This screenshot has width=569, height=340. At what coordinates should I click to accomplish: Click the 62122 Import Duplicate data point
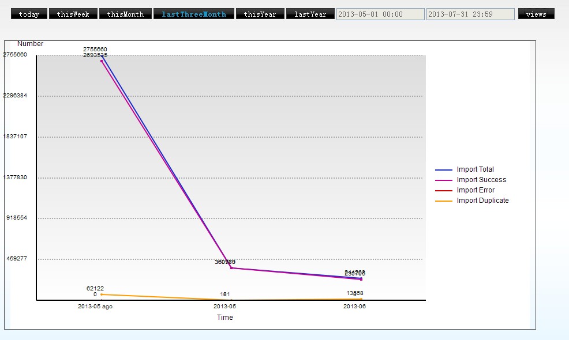point(102,294)
